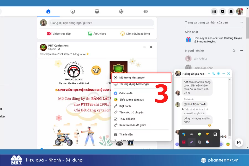Open the apps grid menu
Screen dimensions: 249x166
click(x=214, y=11)
